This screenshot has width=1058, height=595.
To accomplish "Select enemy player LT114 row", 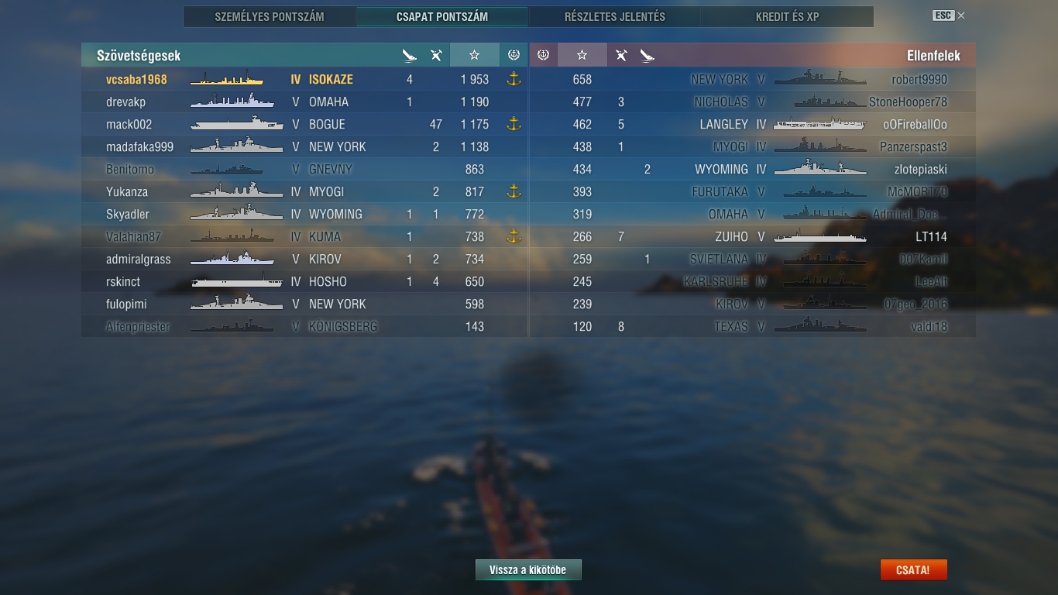I will (752, 236).
